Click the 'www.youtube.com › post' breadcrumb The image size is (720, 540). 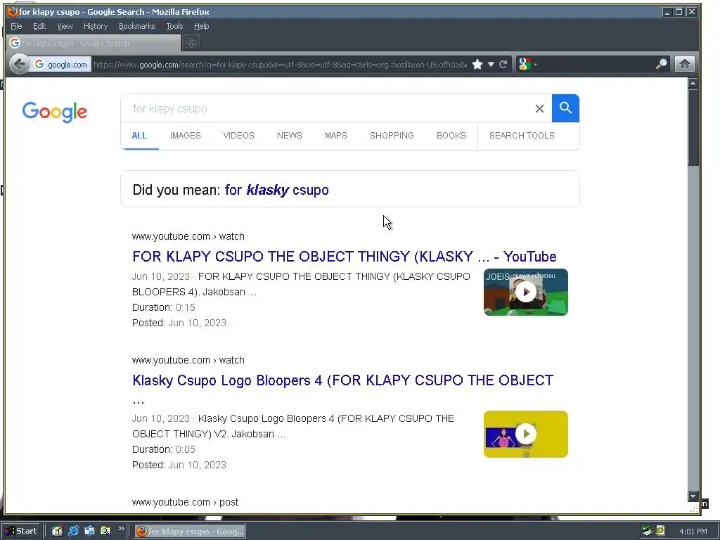[x=185, y=502]
